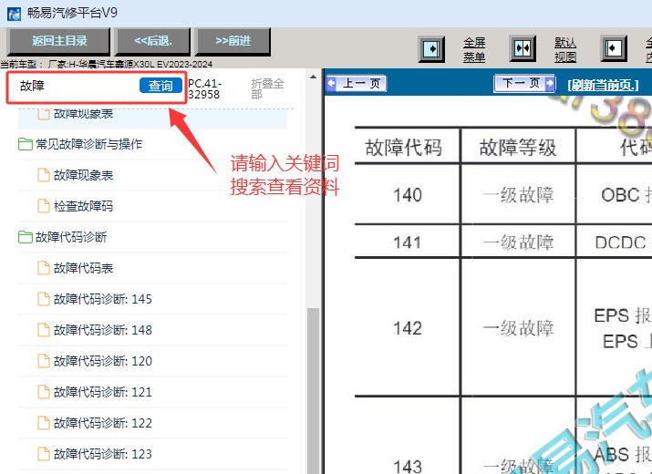Open 故障代码诊断: 122
Screen dimensions: 652x474
103,423
